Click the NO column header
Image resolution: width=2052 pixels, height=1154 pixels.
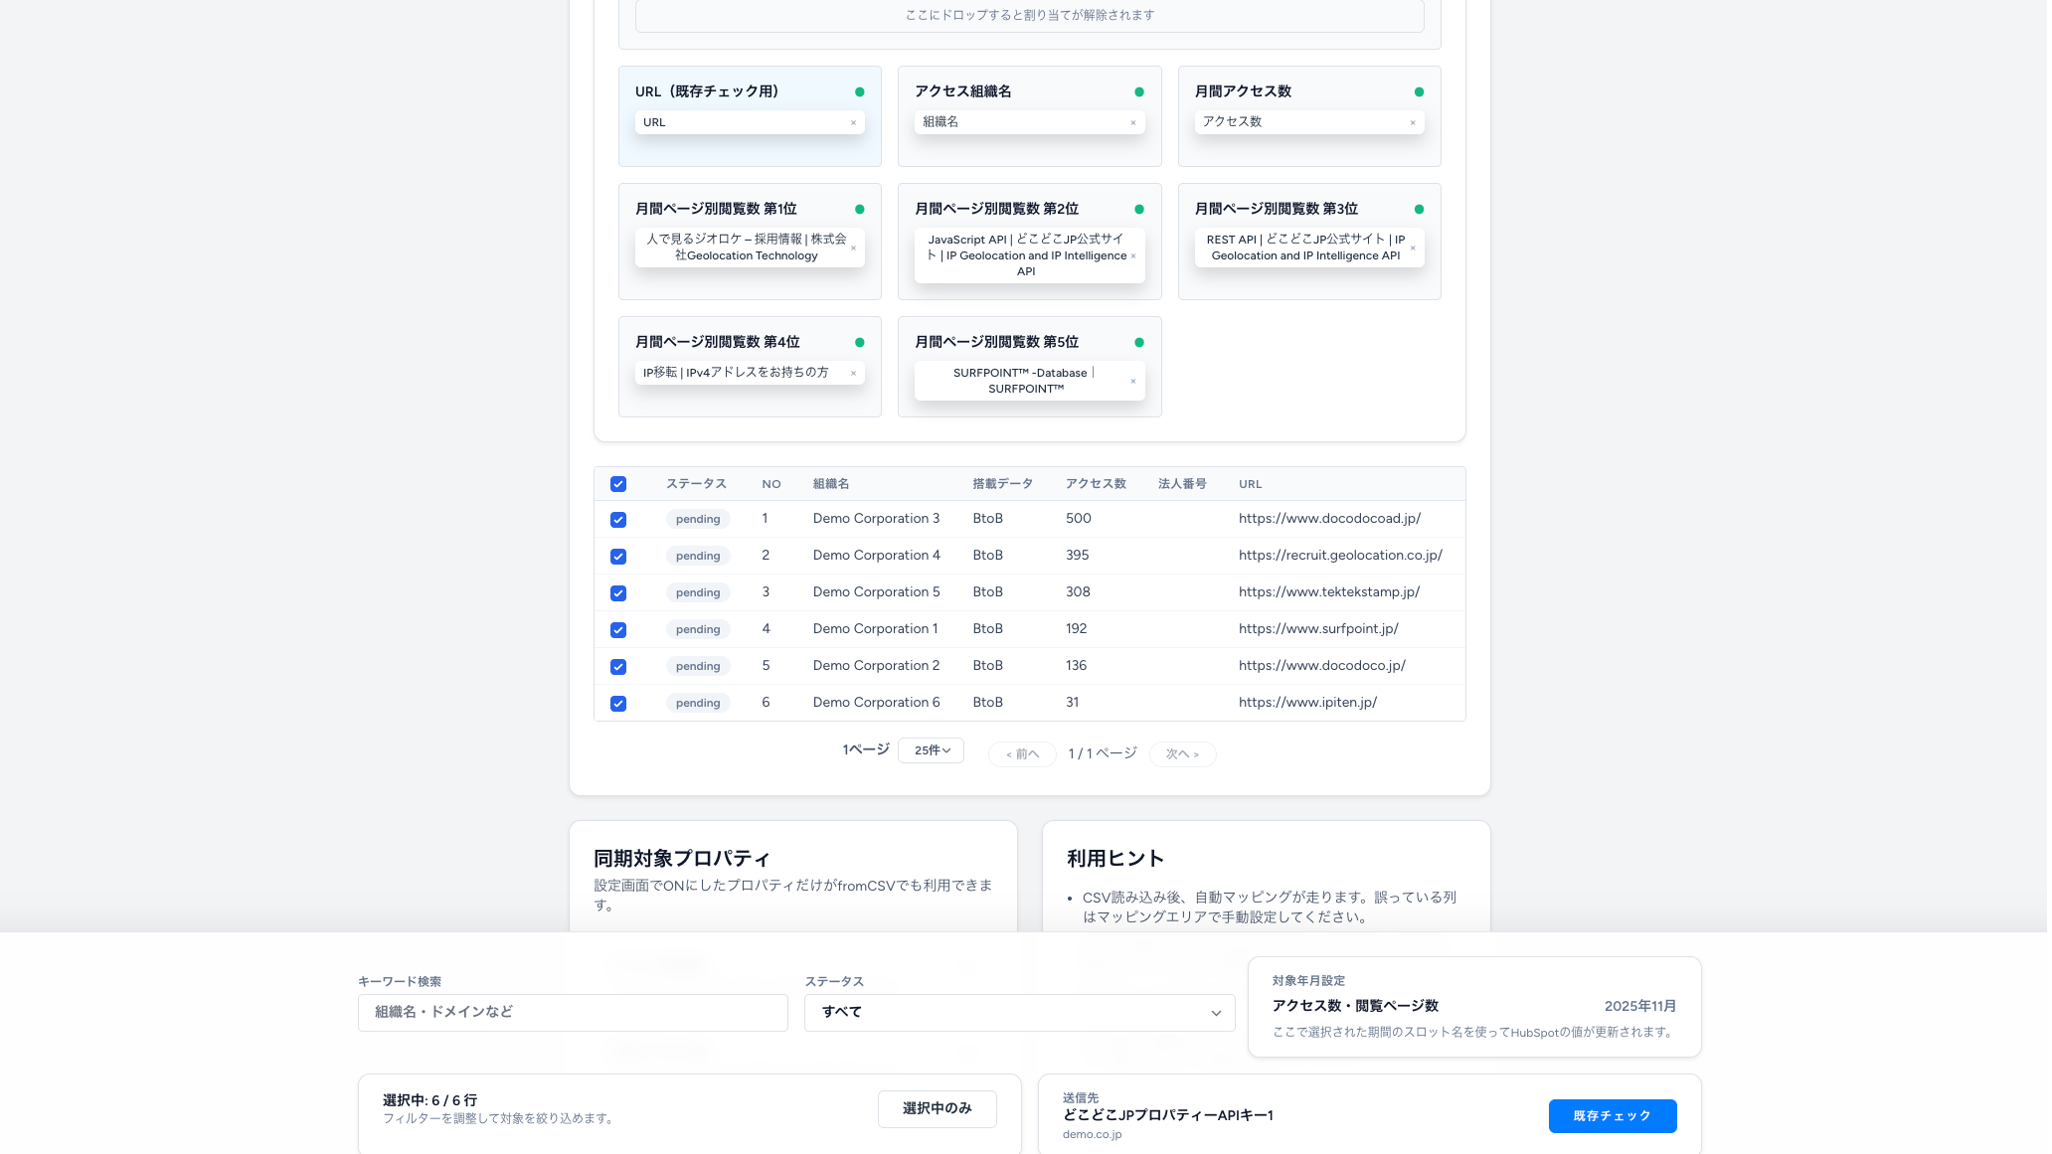point(770,485)
